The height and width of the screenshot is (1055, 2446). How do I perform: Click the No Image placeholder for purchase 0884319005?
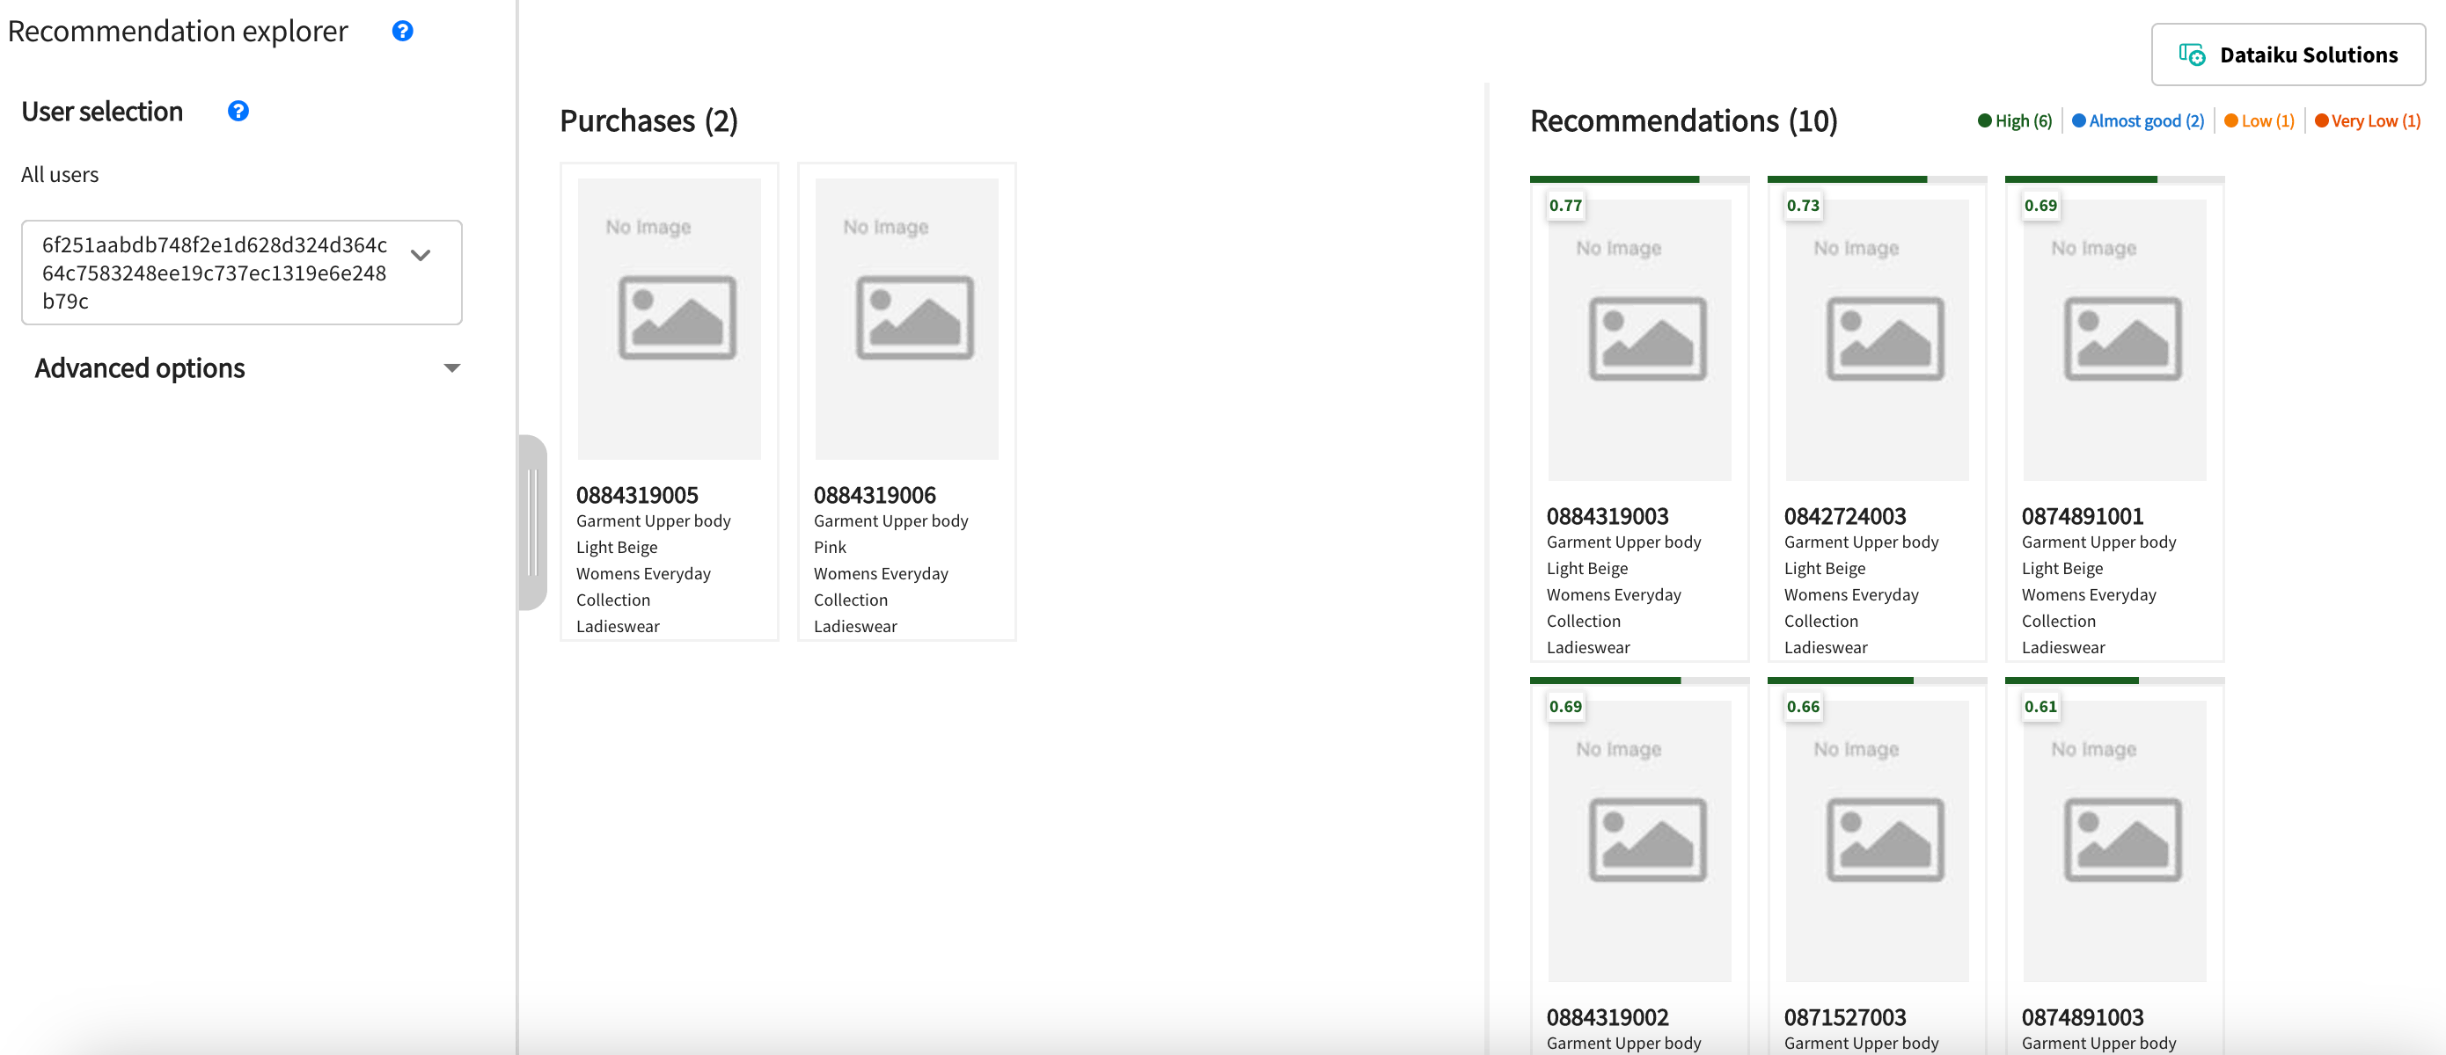click(x=669, y=318)
